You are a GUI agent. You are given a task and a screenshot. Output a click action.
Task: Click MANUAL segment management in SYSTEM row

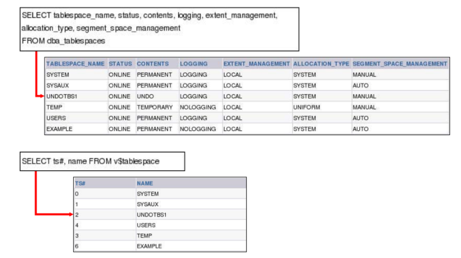tap(364, 75)
